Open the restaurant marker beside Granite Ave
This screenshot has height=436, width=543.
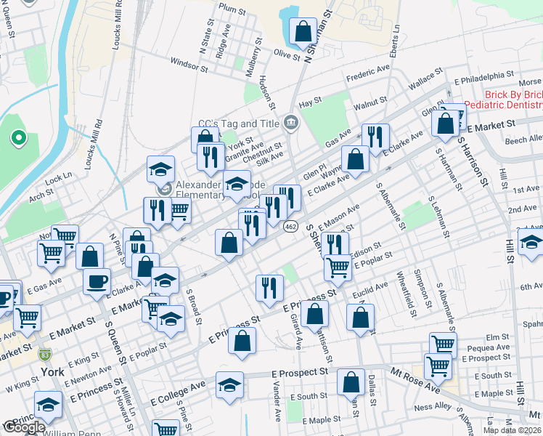click(x=211, y=158)
